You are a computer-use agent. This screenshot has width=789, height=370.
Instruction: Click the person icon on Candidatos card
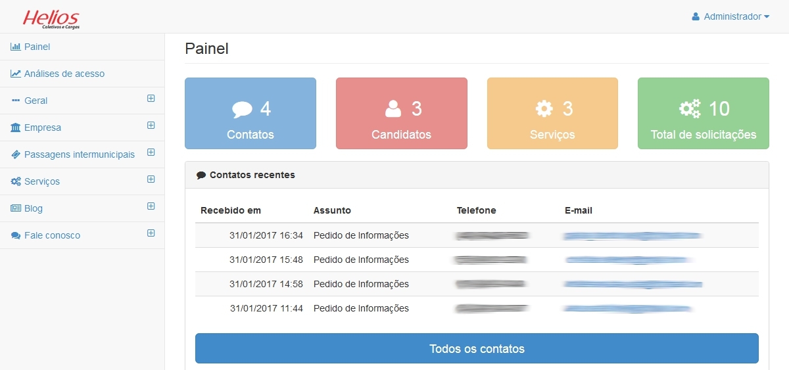[393, 108]
